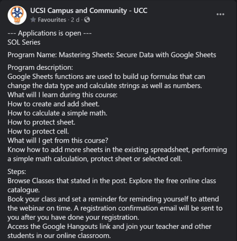Open the UCC page profile picture
The image size is (237, 241).
[x=17, y=15]
